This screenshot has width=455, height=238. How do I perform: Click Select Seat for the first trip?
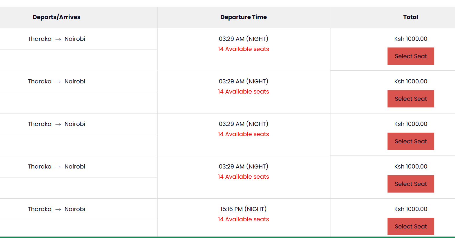tap(411, 56)
